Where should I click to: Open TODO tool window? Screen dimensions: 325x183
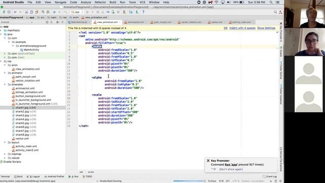(87, 176)
